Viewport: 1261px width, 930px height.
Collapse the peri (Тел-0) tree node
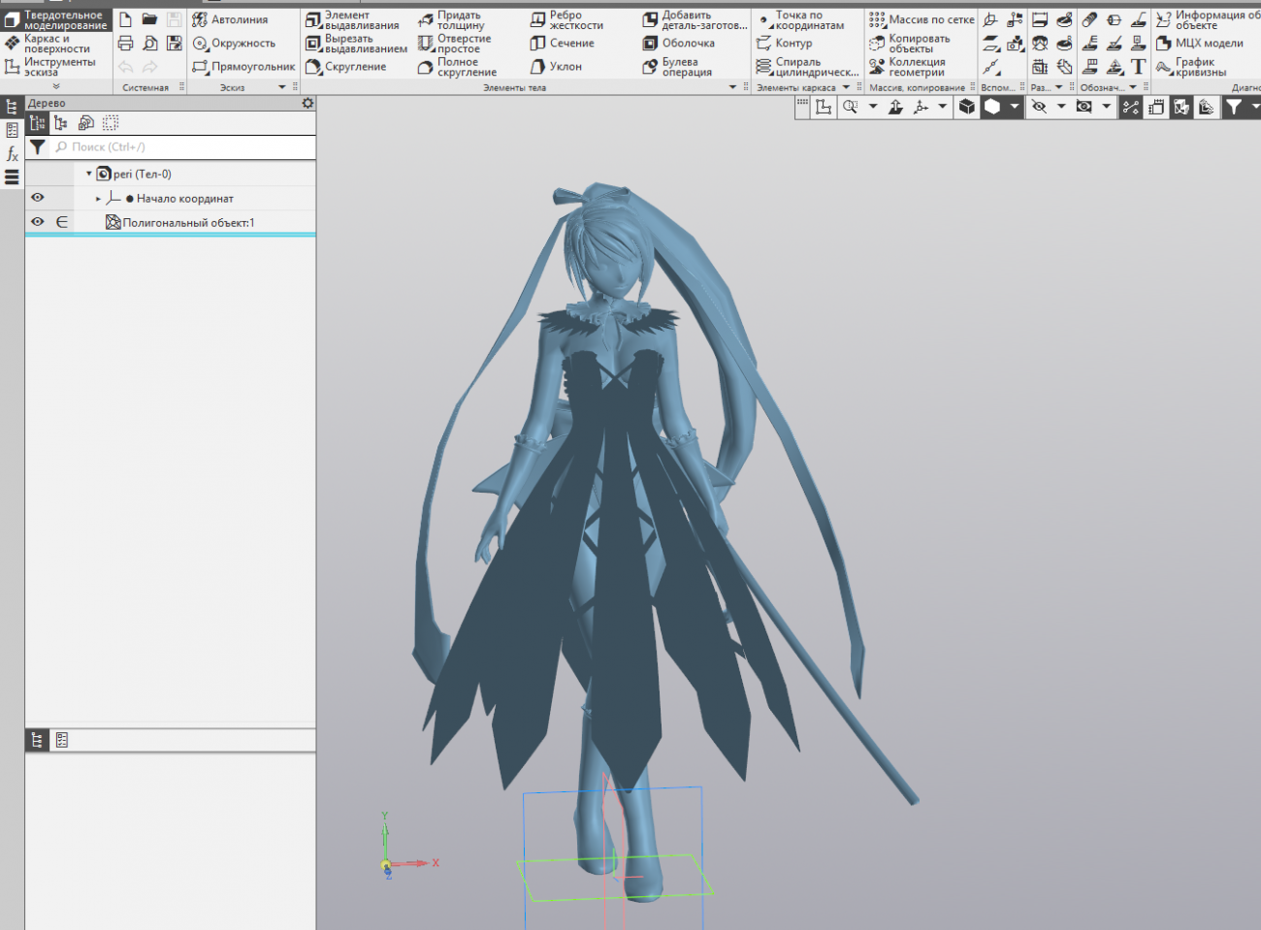click(89, 175)
